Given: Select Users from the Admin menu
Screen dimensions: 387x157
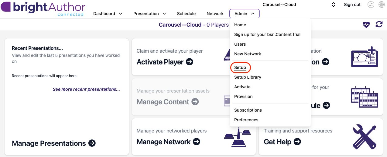Looking at the screenshot, I should pos(240,44).
